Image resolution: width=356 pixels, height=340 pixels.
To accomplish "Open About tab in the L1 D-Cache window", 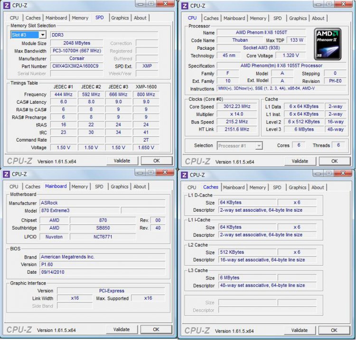I will click(318, 188).
